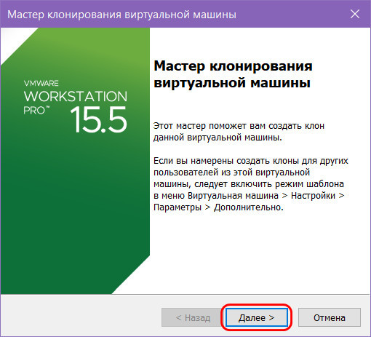This screenshot has width=371, height=337.
Task: Click the Далее > button
Action: point(257,317)
